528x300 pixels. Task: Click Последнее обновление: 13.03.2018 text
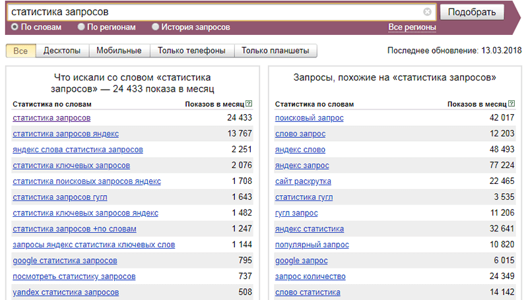pos(454,51)
